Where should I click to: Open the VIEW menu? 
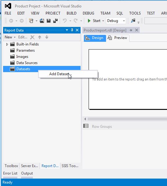tap(35, 13)
